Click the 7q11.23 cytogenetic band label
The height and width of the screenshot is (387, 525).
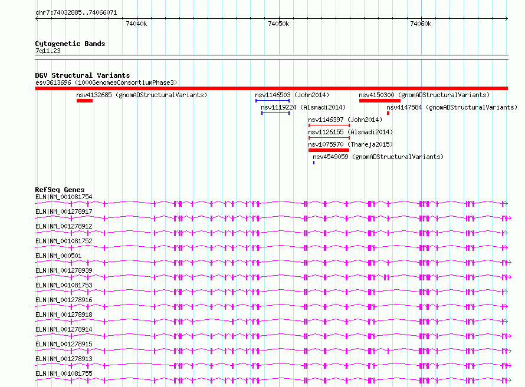(x=48, y=51)
